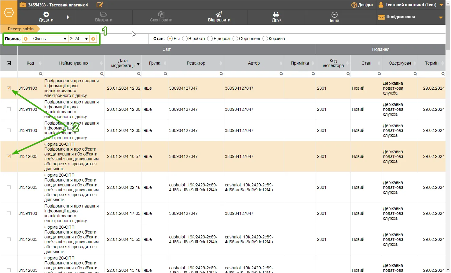Click the envelope Повідомлення icon
This screenshot has width=451, height=273.
(381, 17)
